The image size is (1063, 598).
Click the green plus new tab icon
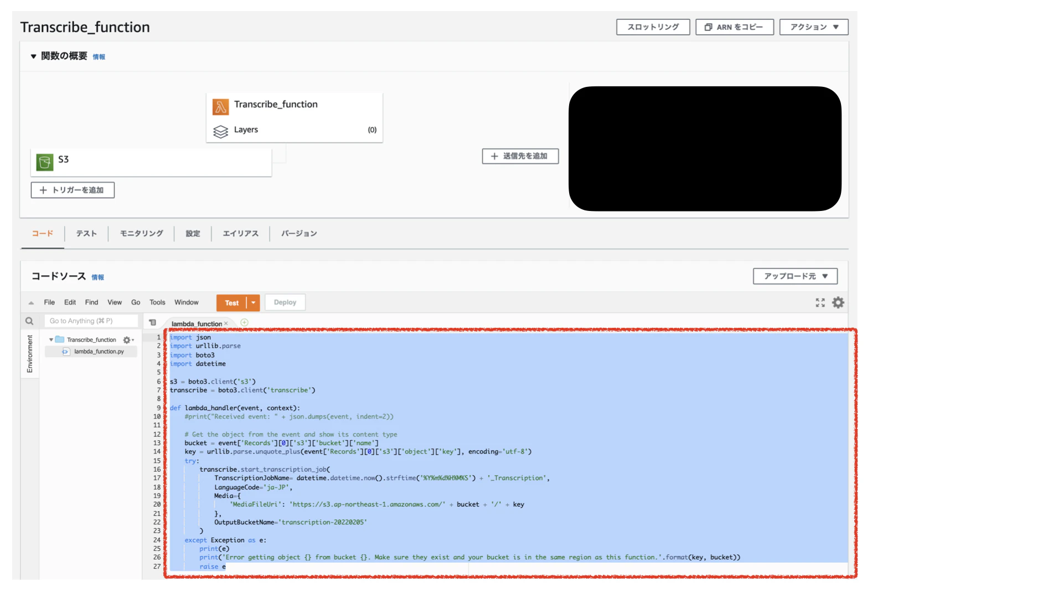[244, 323]
